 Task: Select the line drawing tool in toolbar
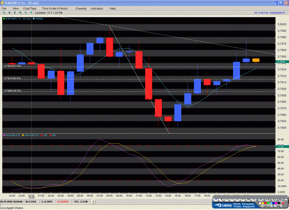(x=4, y=13)
